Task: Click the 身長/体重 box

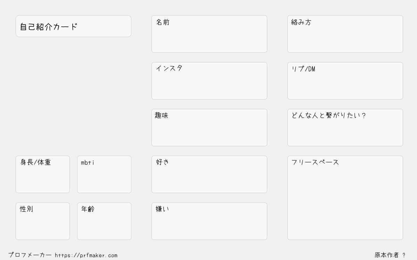Action: point(43,174)
